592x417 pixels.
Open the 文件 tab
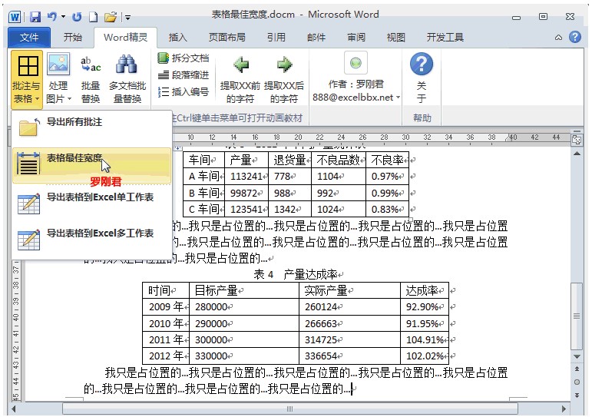29,38
